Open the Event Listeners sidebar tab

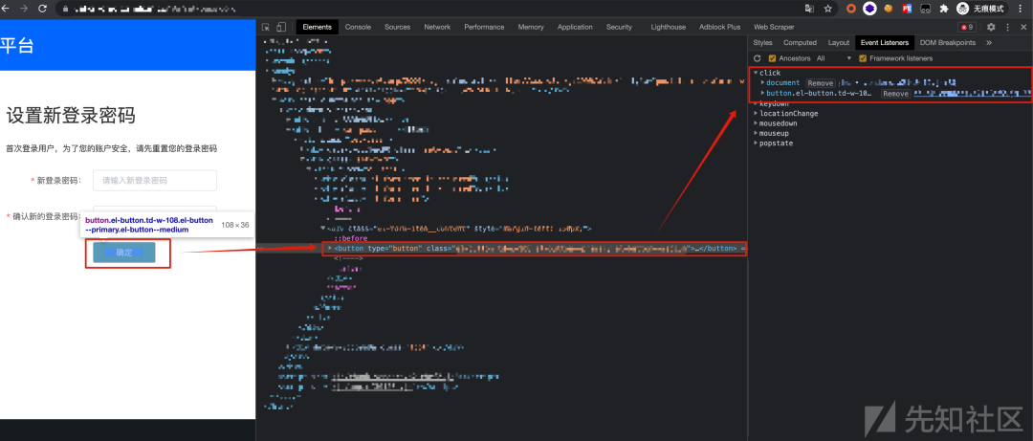pos(885,43)
